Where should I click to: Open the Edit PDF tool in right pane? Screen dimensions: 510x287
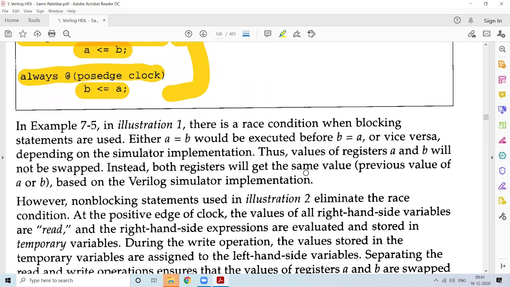pyautogui.click(x=502, y=80)
